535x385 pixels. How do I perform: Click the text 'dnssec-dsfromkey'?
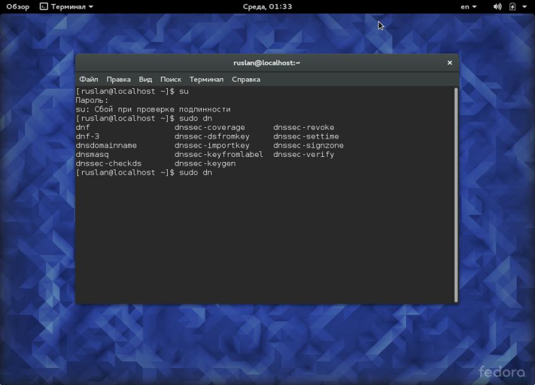(x=212, y=136)
